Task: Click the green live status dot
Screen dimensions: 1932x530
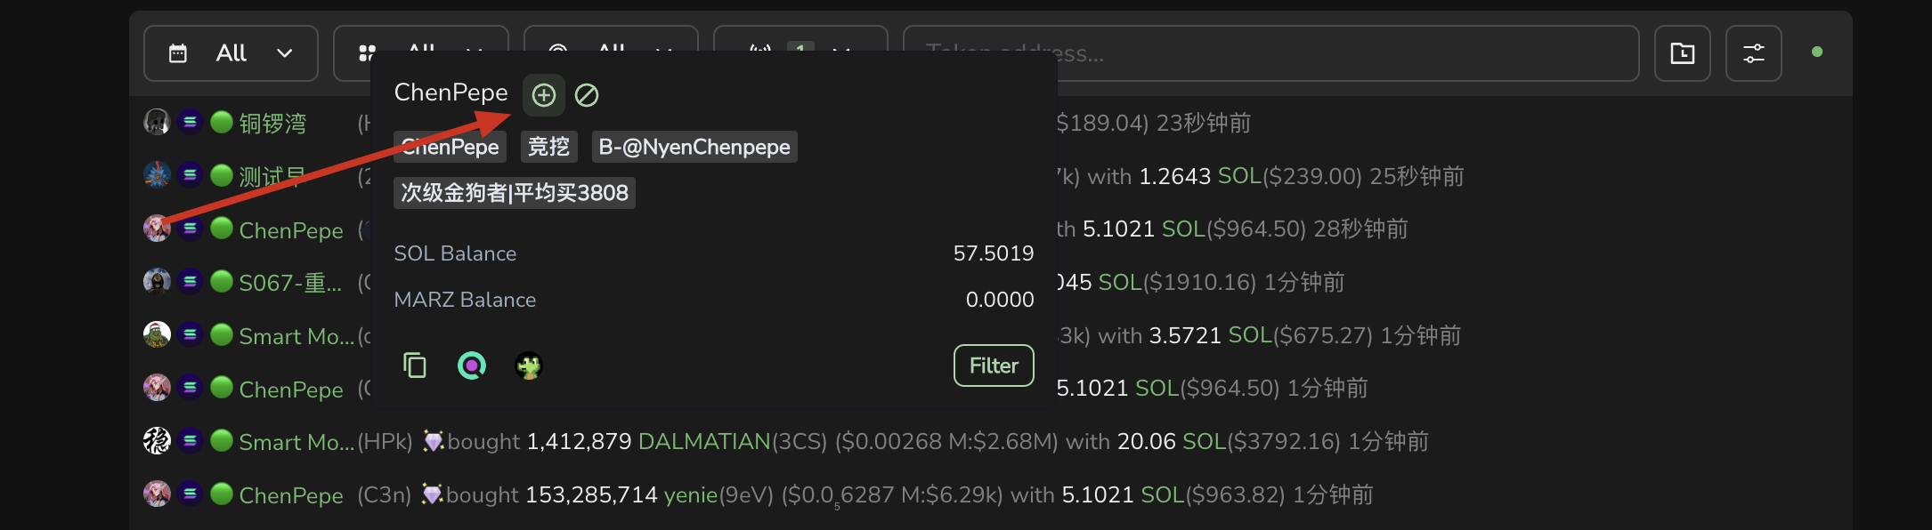Action: tap(1817, 52)
